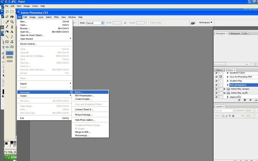
Task: Select the Brush tool in Paint
Action: click(x=12, y=27)
